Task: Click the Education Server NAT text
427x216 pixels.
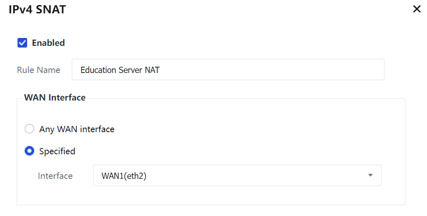Action: [x=120, y=70]
